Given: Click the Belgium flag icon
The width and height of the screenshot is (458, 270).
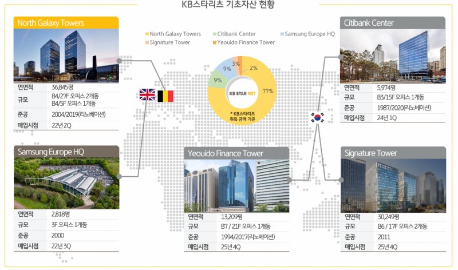Looking at the screenshot, I should 165,96.
